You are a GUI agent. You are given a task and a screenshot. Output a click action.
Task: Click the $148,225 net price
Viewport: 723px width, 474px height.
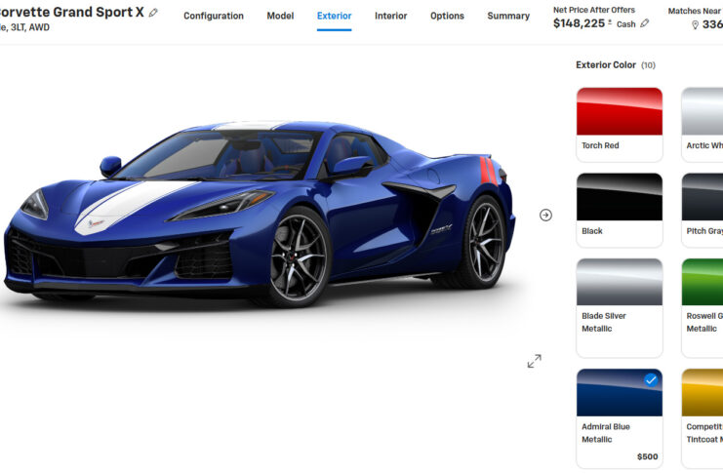pyautogui.click(x=580, y=23)
